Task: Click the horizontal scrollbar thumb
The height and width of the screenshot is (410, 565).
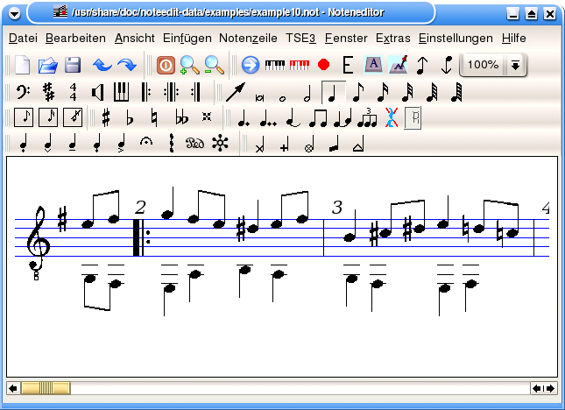Action: click(46, 388)
